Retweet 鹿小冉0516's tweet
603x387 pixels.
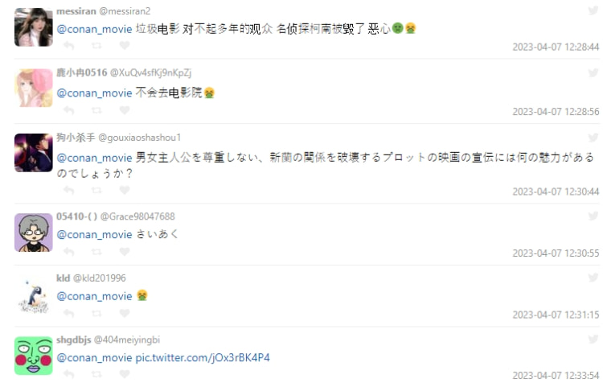click(x=96, y=110)
